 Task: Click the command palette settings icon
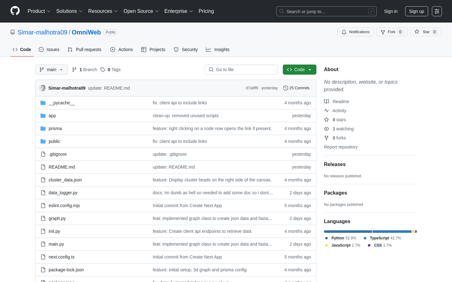pos(437,11)
